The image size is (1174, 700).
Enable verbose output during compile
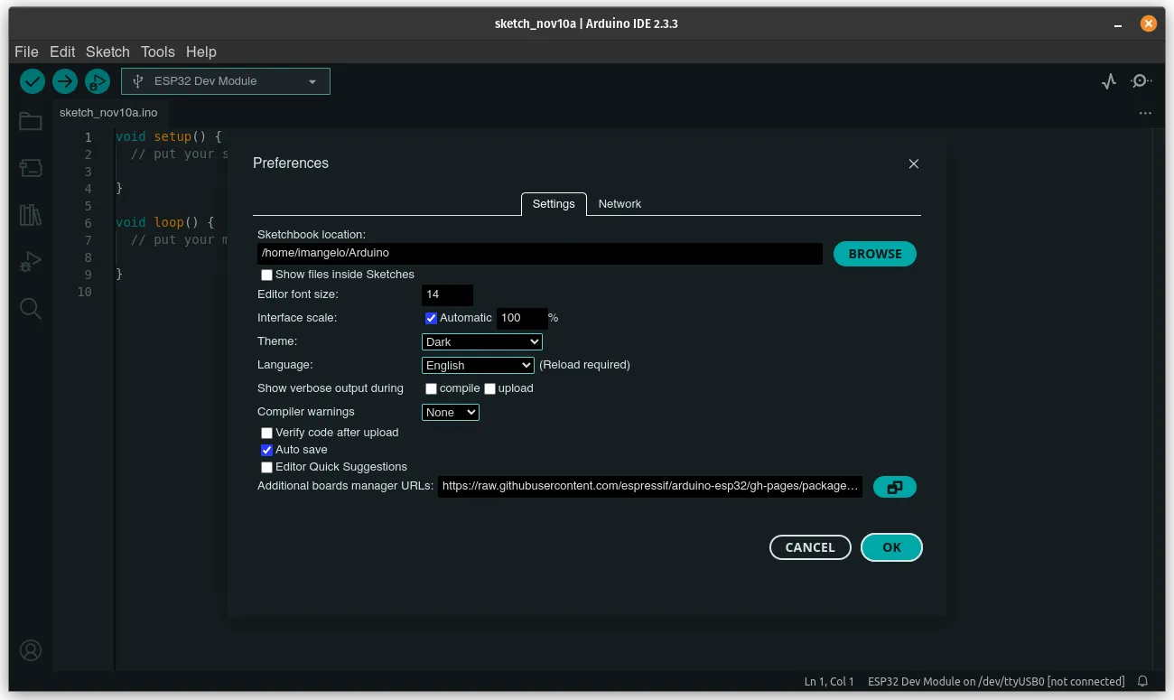(x=431, y=388)
